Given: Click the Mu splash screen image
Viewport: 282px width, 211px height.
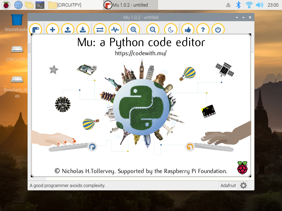Looking at the screenshot, I should [x=141, y=105].
